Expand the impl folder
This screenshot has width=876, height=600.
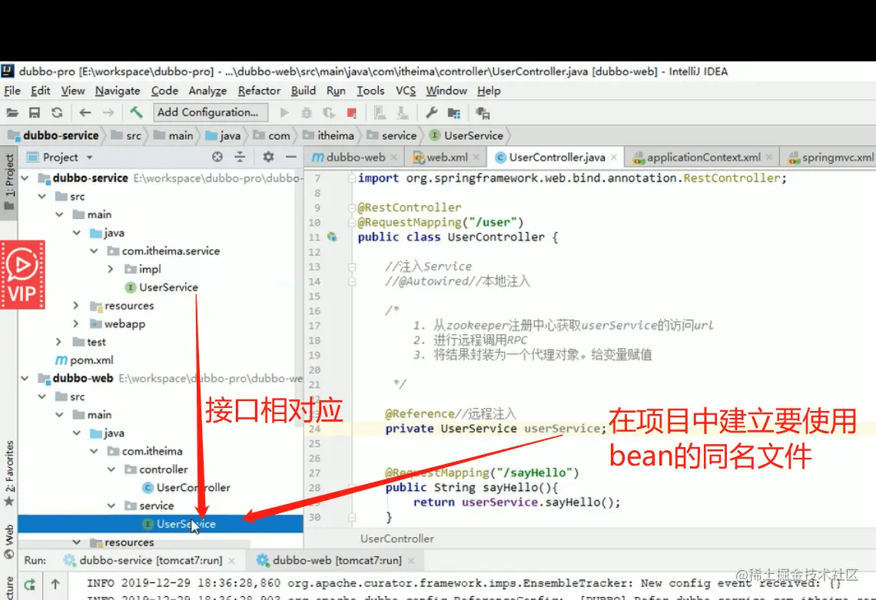tap(111, 270)
